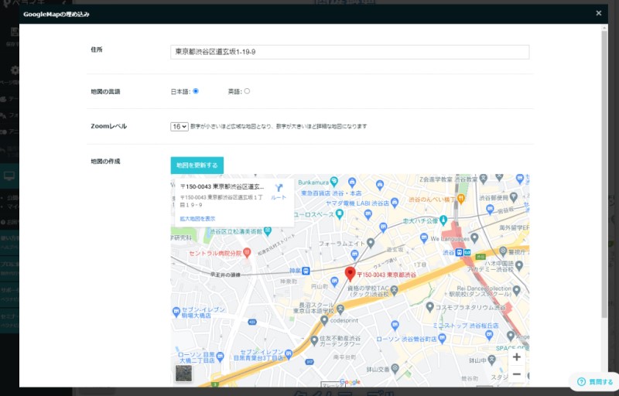Click the 東急百貨店 渋谷・本店 map label
The width and height of the screenshot is (619, 396).
[x=331, y=193]
